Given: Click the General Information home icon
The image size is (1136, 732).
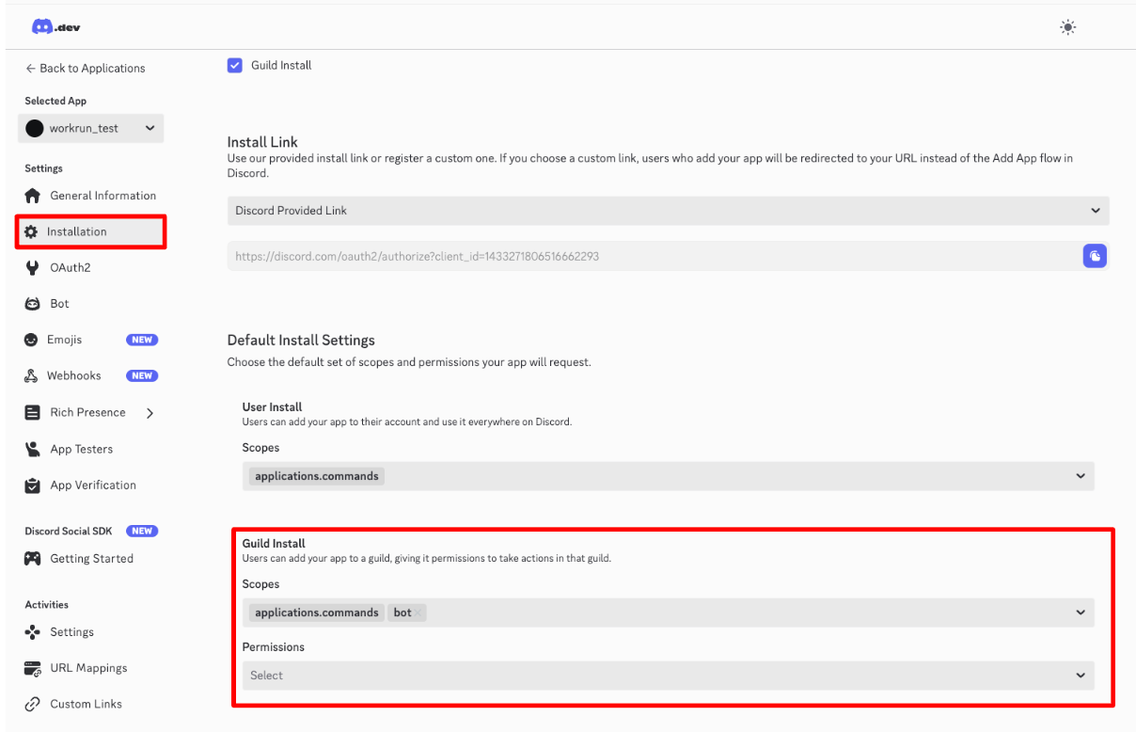Looking at the screenshot, I should (x=33, y=196).
